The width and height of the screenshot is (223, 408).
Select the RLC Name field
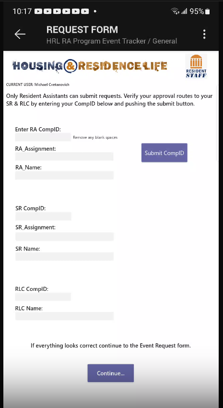coord(64,316)
